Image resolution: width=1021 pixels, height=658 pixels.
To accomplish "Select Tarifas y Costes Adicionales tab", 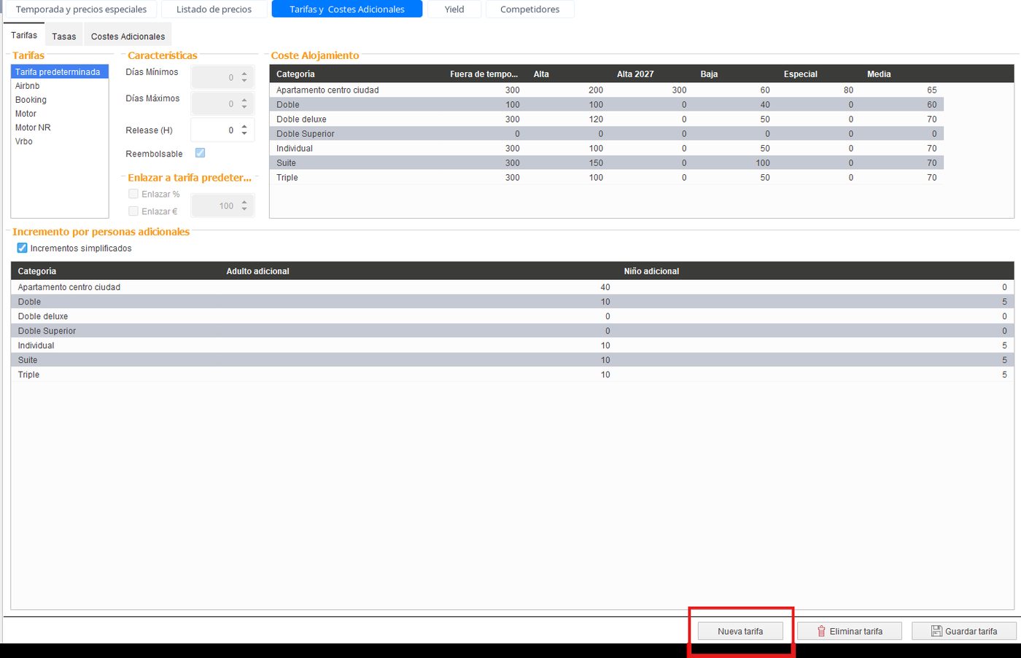I will [x=347, y=9].
